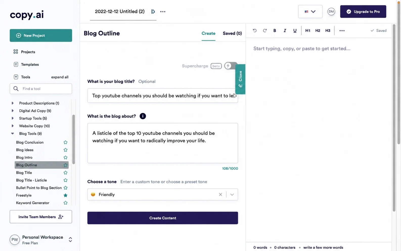The width and height of the screenshot is (401, 251).
Task: Apply italic formatting in editor
Action: tap(285, 31)
